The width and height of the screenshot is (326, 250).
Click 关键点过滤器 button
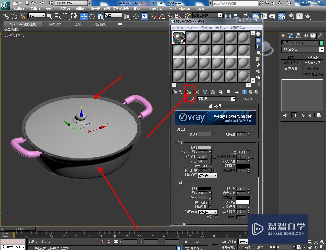[256, 247]
